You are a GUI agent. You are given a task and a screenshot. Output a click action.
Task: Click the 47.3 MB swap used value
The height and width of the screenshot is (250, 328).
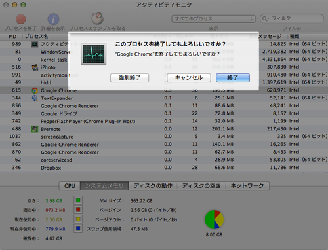pos(139,229)
